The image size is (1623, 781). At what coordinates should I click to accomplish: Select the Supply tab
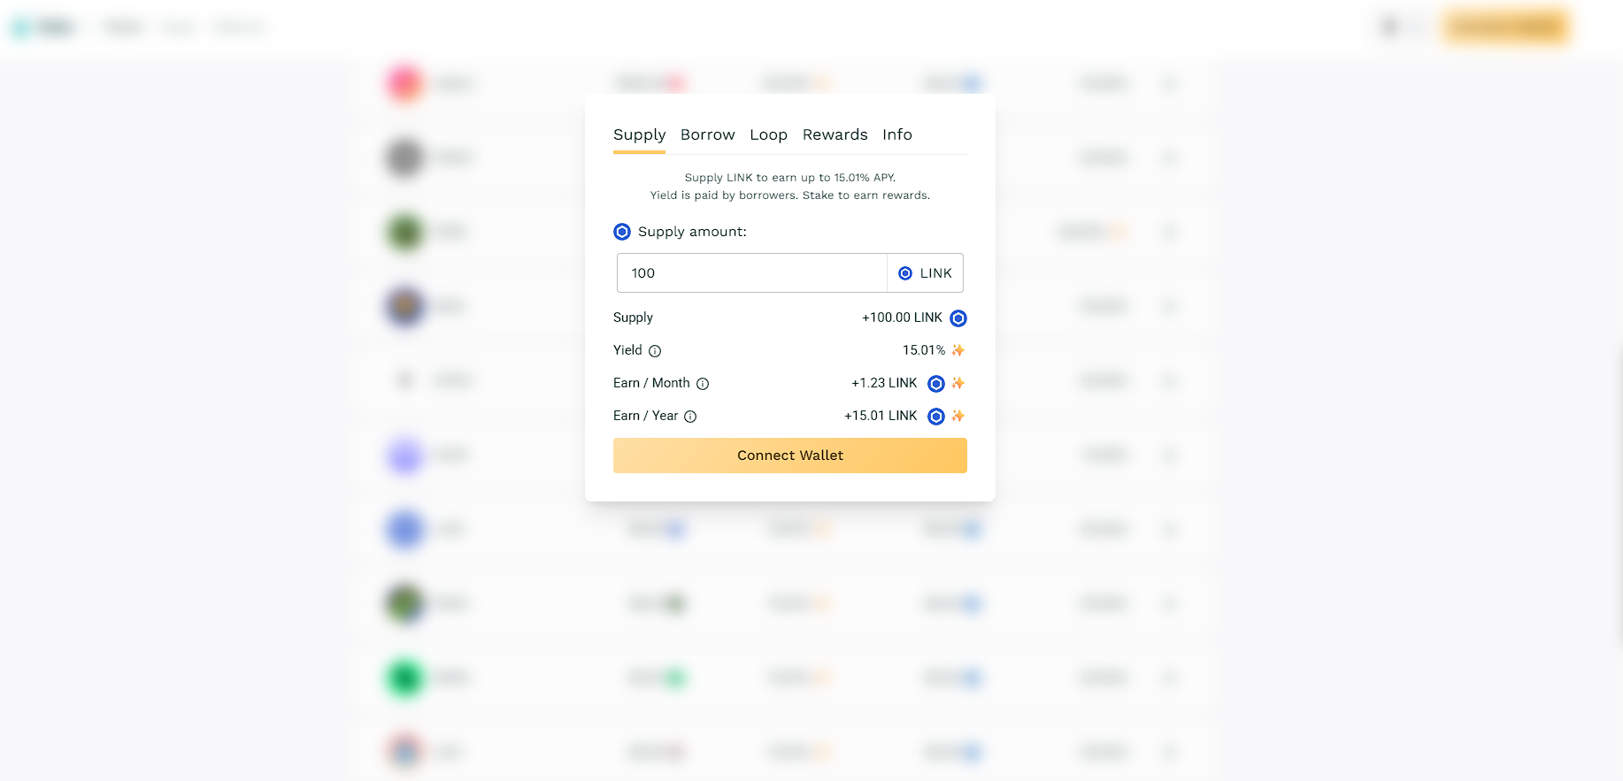(639, 134)
